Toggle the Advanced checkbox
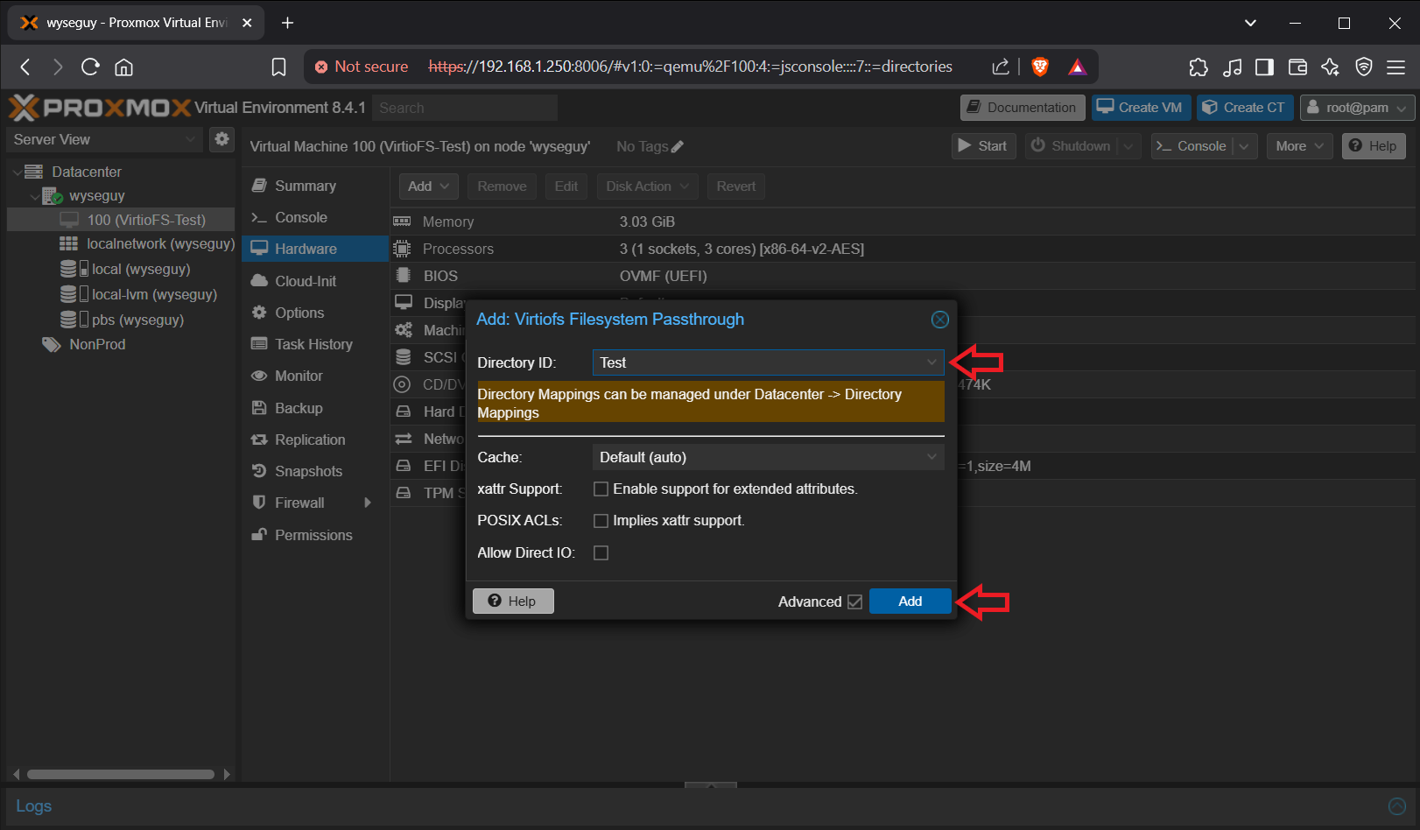The image size is (1420, 830). [x=854, y=601]
